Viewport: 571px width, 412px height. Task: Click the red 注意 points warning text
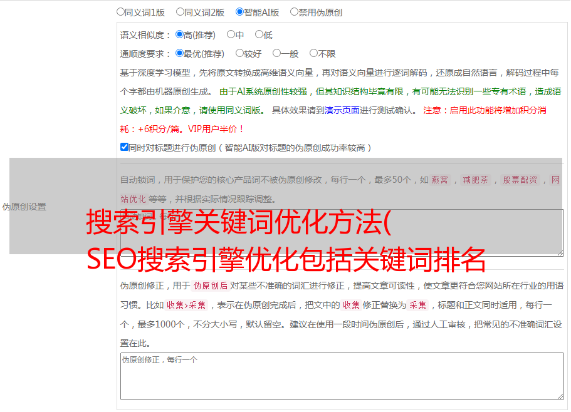pos(333,120)
